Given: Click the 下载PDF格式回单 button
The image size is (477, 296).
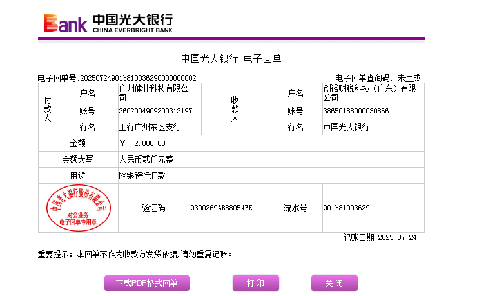Looking at the screenshot, I should pyautogui.click(x=146, y=283).
